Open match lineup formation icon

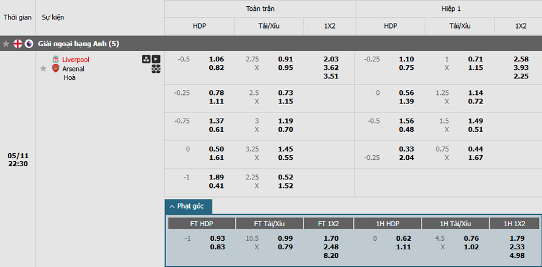[x=146, y=59]
